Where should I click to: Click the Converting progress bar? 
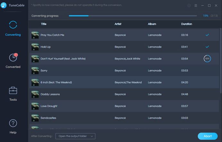pyautogui.click(x=133, y=16)
